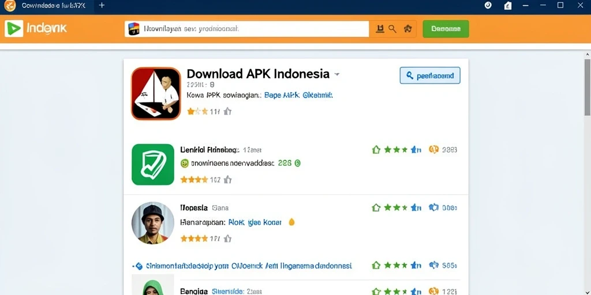The height and width of the screenshot is (295, 591).
Task: Select the browser tab in title bar
Action: coord(47,5)
